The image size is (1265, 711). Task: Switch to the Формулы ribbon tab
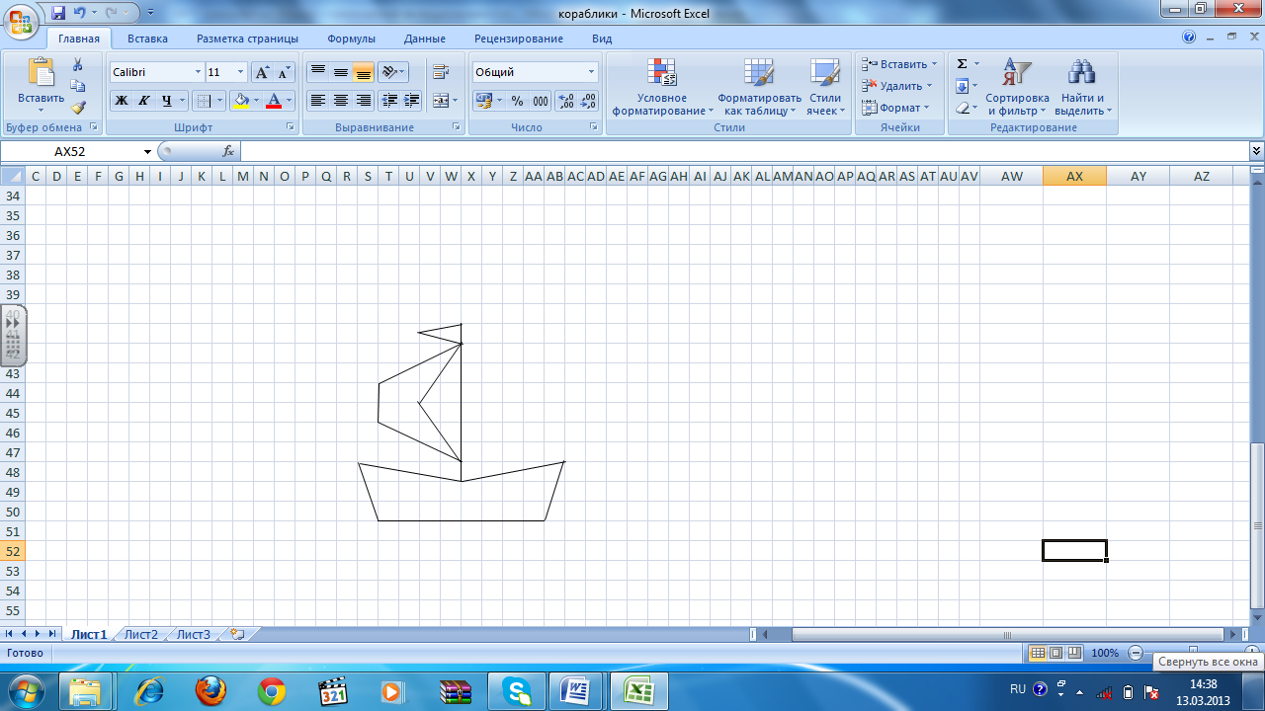pos(351,39)
